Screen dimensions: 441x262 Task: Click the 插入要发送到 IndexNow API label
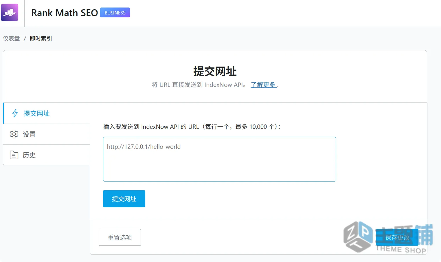(192, 127)
